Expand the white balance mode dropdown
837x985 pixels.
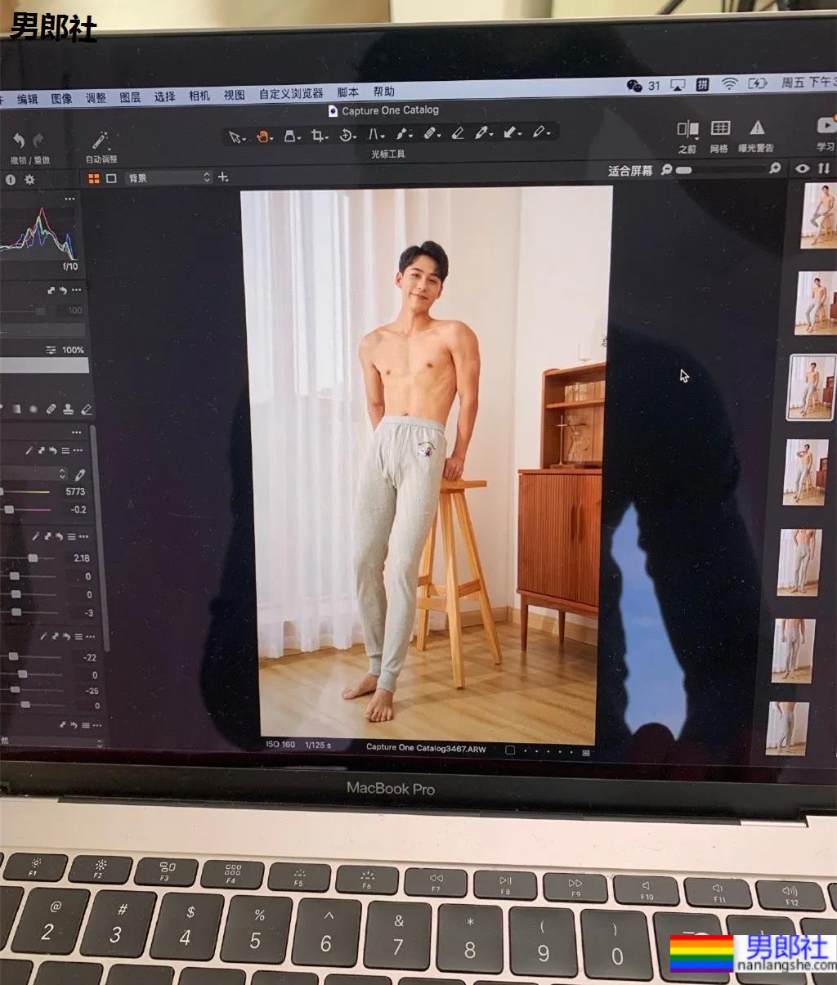(x=62, y=474)
